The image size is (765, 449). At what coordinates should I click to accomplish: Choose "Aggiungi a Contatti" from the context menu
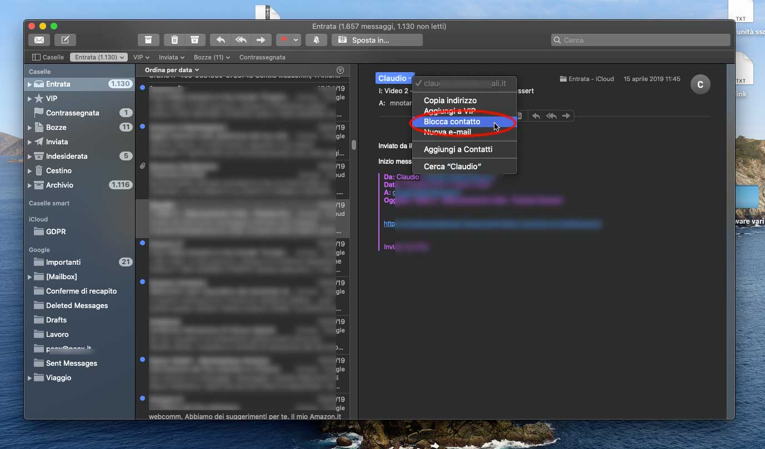click(x=464, y=149)
